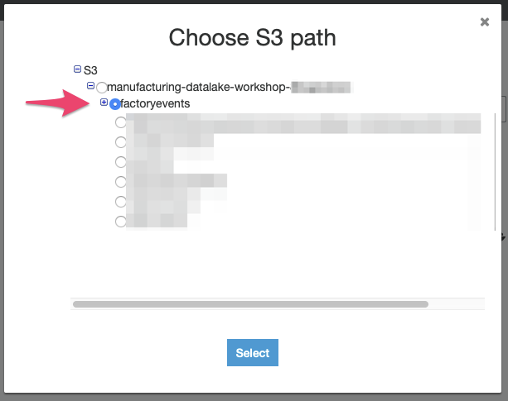
Task: Click the factoryevents folder name
Action: [155, 103]
